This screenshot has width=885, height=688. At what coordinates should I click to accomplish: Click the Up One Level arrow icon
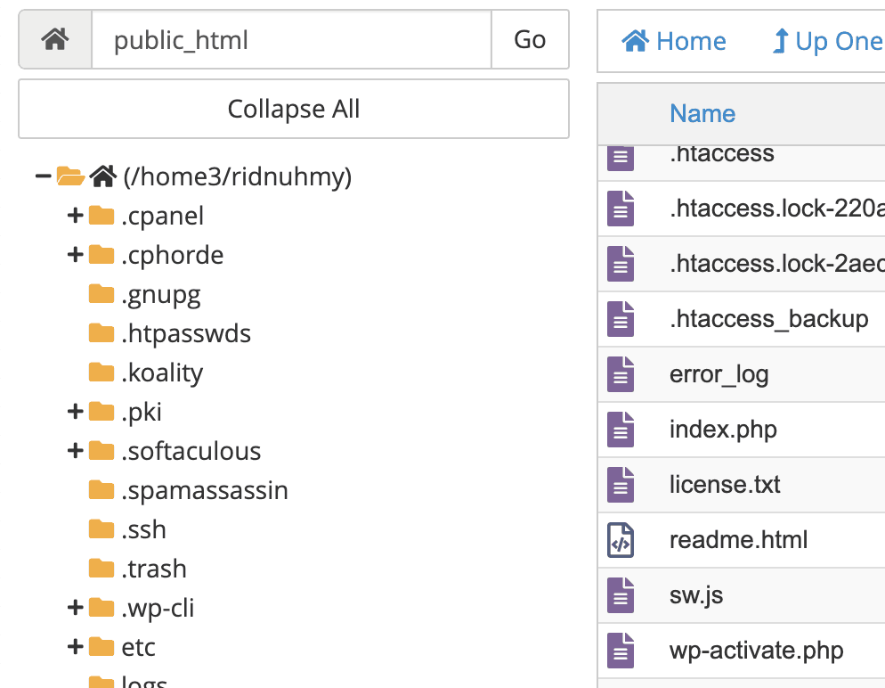pyautogui.click(x=779, y=40)
